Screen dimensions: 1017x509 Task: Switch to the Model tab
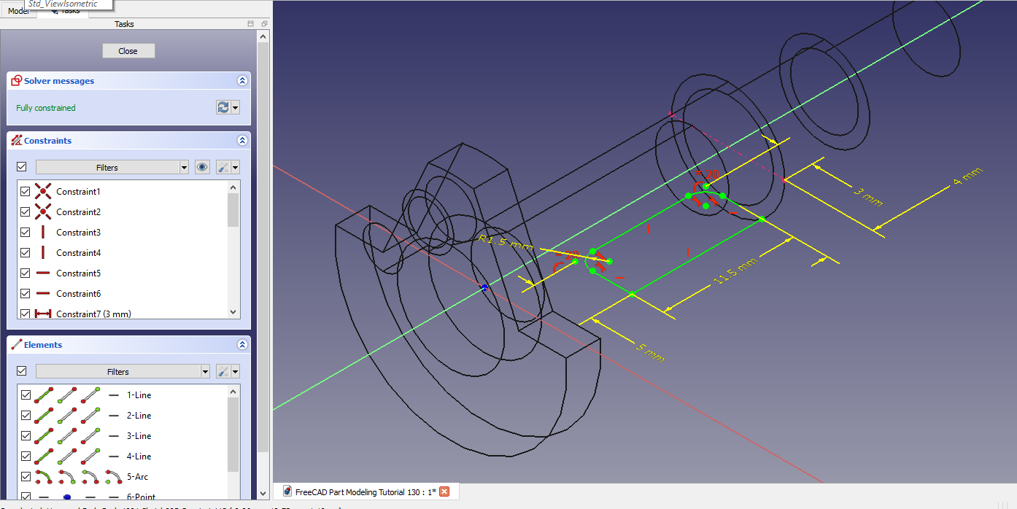click(x=18, y=11)
